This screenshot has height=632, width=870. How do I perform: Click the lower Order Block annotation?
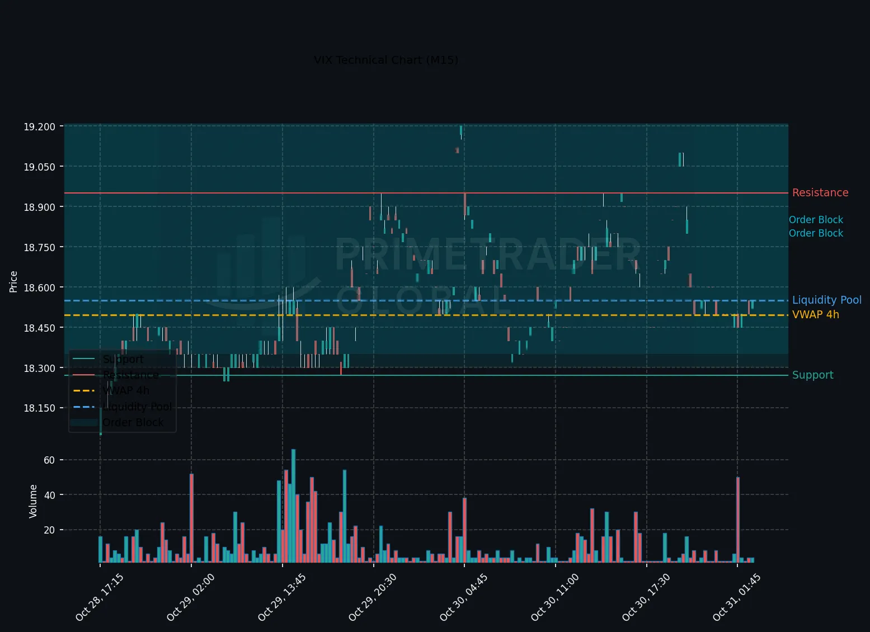[816, 233]
